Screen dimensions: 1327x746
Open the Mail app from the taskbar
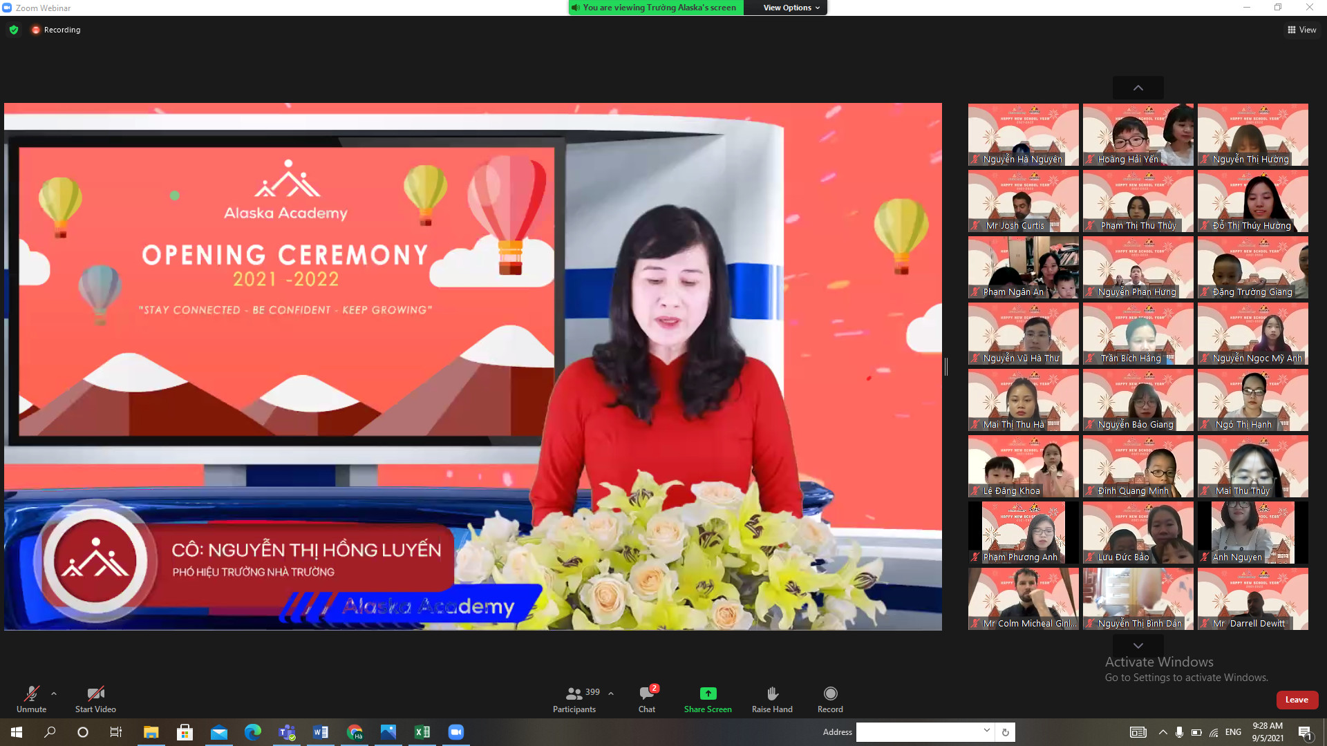pos(218,732)
